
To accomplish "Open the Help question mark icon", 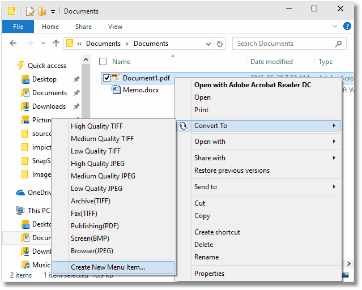I will coord(347,26).
